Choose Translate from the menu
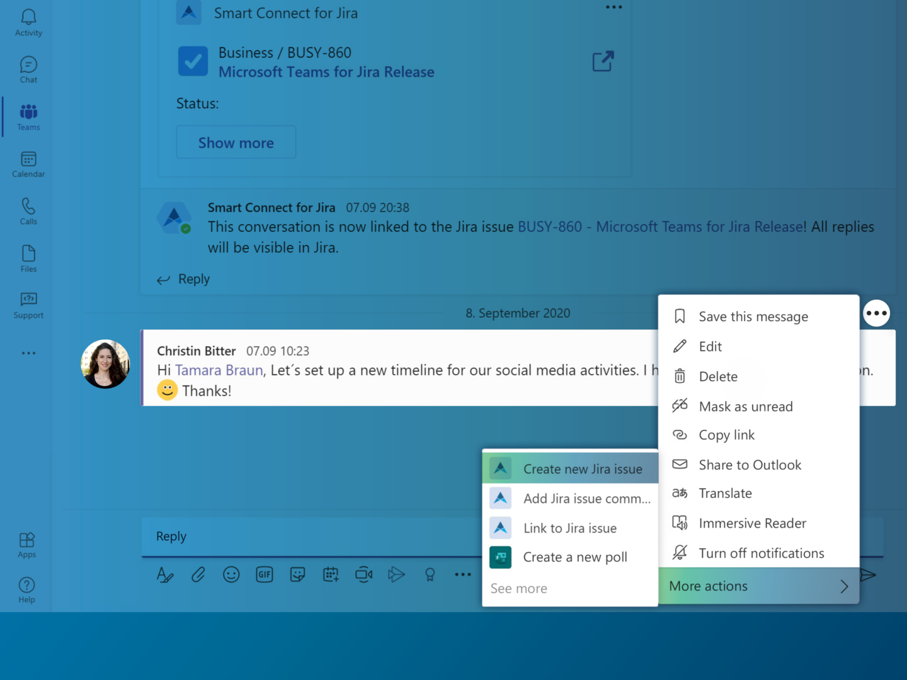This screenshot has width=907, height=680. point(758,494)
